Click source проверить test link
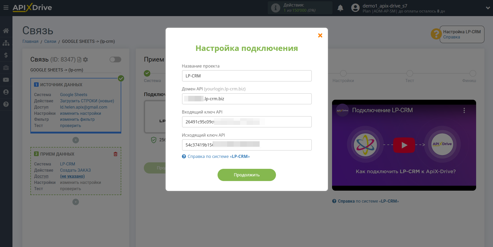Image resolution: width=493 pixels, height=247 pixels. click(70, 125)
